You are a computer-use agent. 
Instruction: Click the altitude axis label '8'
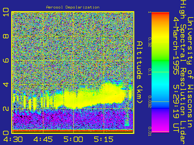pos(6,36)
